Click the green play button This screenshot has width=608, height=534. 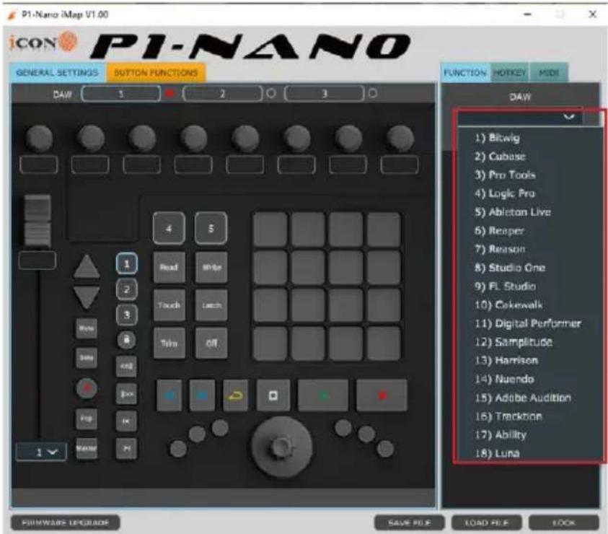323,395
